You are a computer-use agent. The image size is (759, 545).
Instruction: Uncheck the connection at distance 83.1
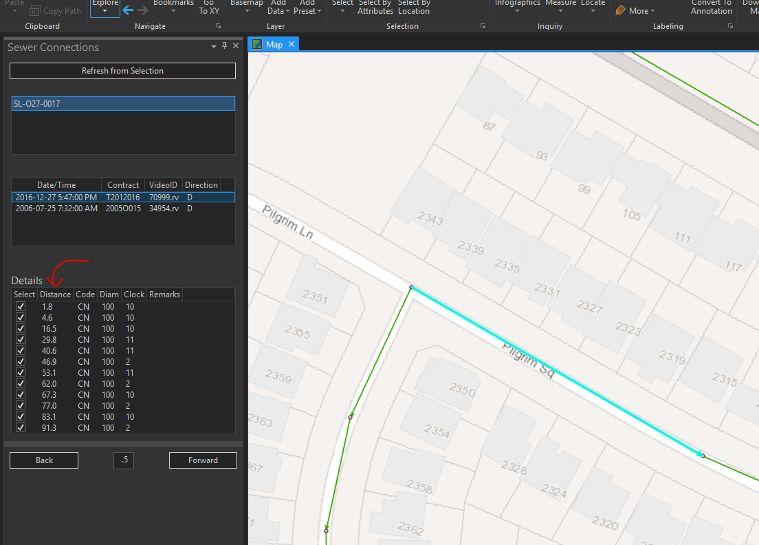[21, 416]
